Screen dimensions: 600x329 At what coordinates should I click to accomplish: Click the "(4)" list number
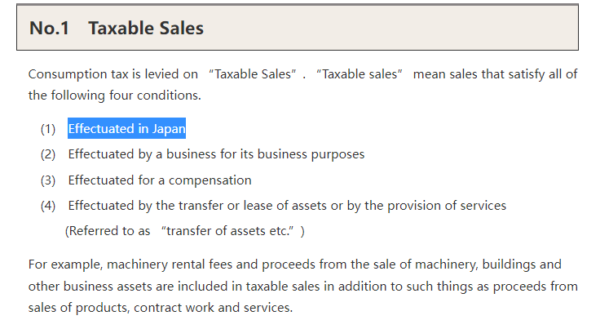pos(48,206)
